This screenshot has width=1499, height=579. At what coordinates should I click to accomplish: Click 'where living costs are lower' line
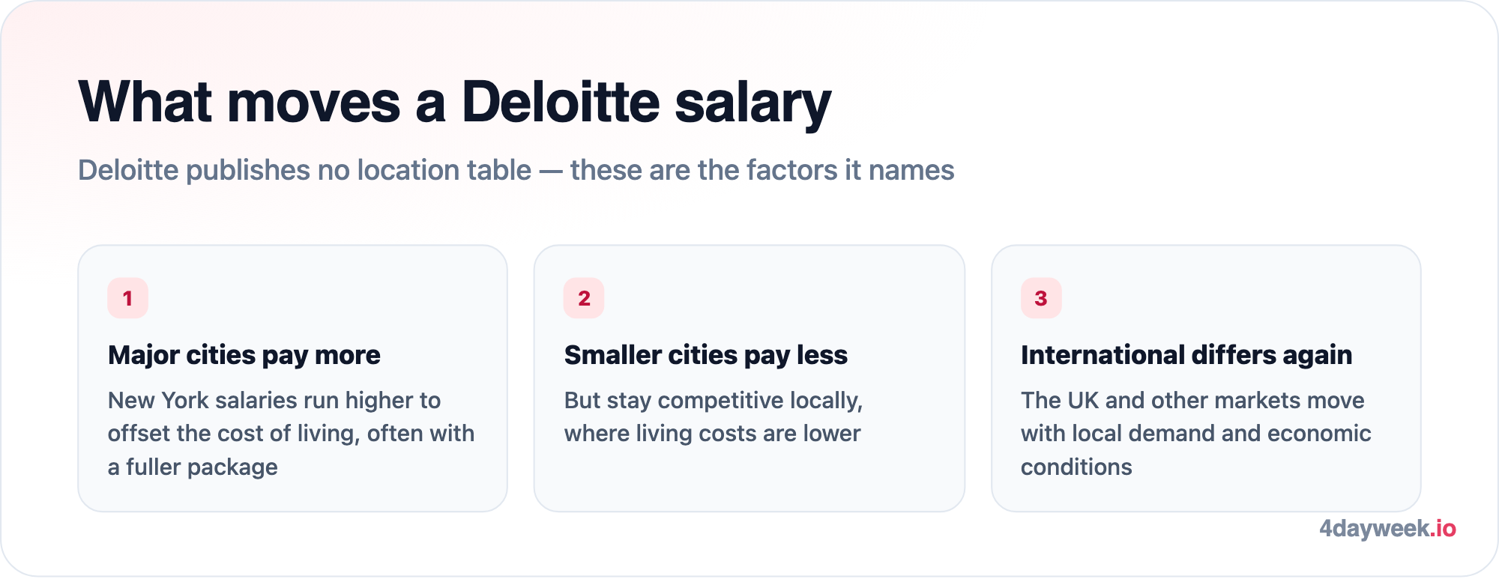pyautogui.click(x=712, y=434)
